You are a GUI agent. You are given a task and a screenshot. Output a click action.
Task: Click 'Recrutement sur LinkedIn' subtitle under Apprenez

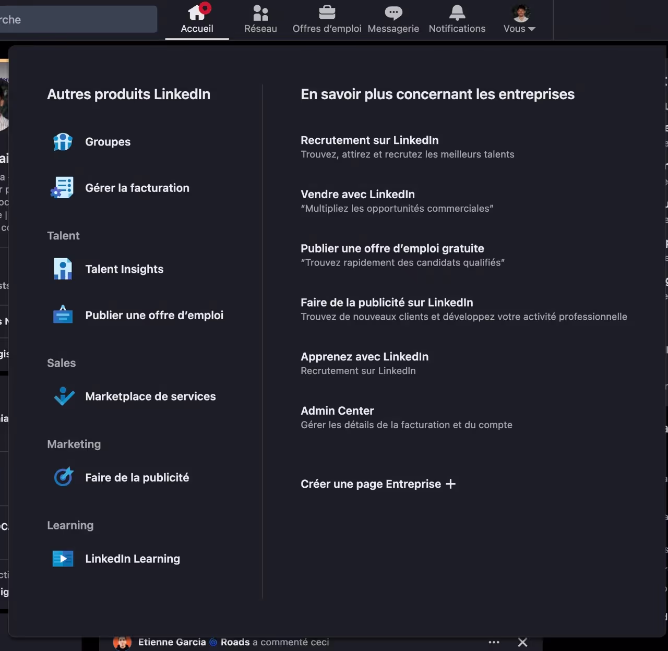pos(358,371)
